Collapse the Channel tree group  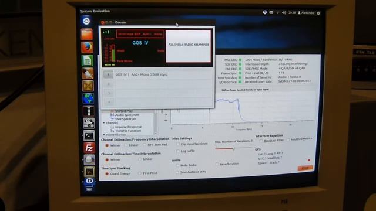point(104,123)
